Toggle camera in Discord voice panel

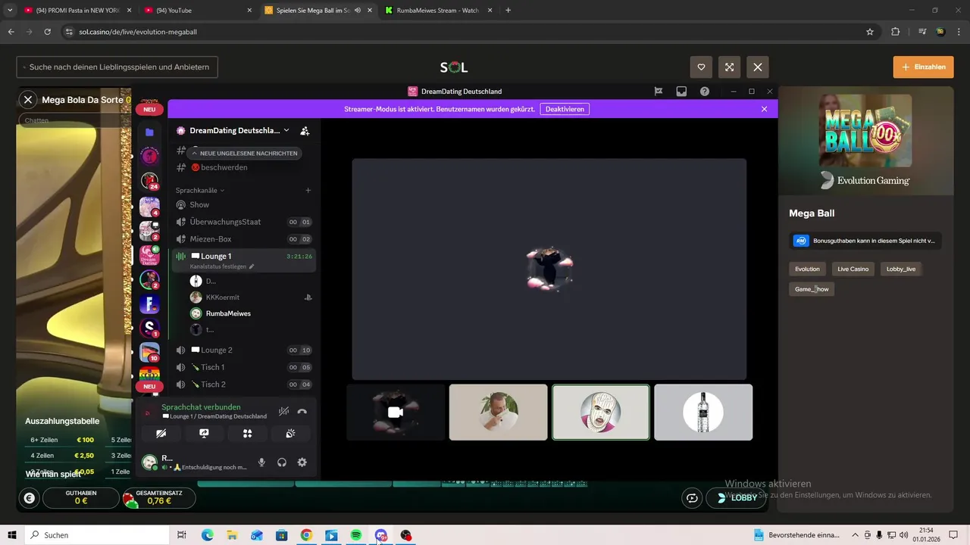[161, 434]
